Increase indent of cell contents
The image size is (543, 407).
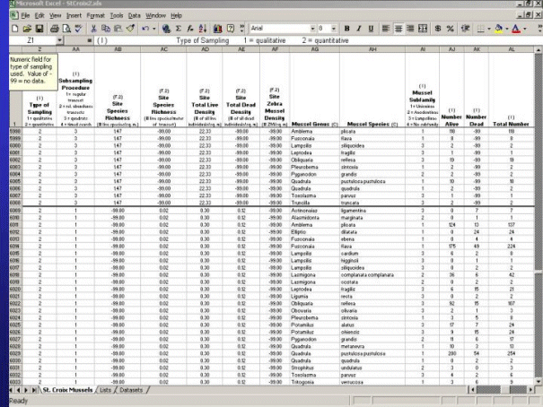coord(466,29)
